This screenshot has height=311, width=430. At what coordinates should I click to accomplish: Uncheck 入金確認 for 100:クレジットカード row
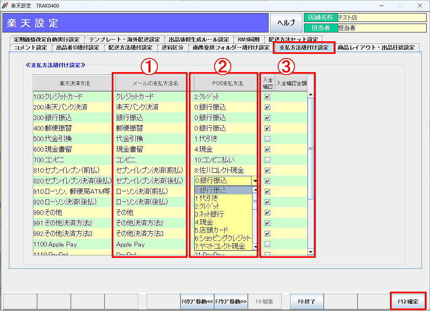pos(267,97)
